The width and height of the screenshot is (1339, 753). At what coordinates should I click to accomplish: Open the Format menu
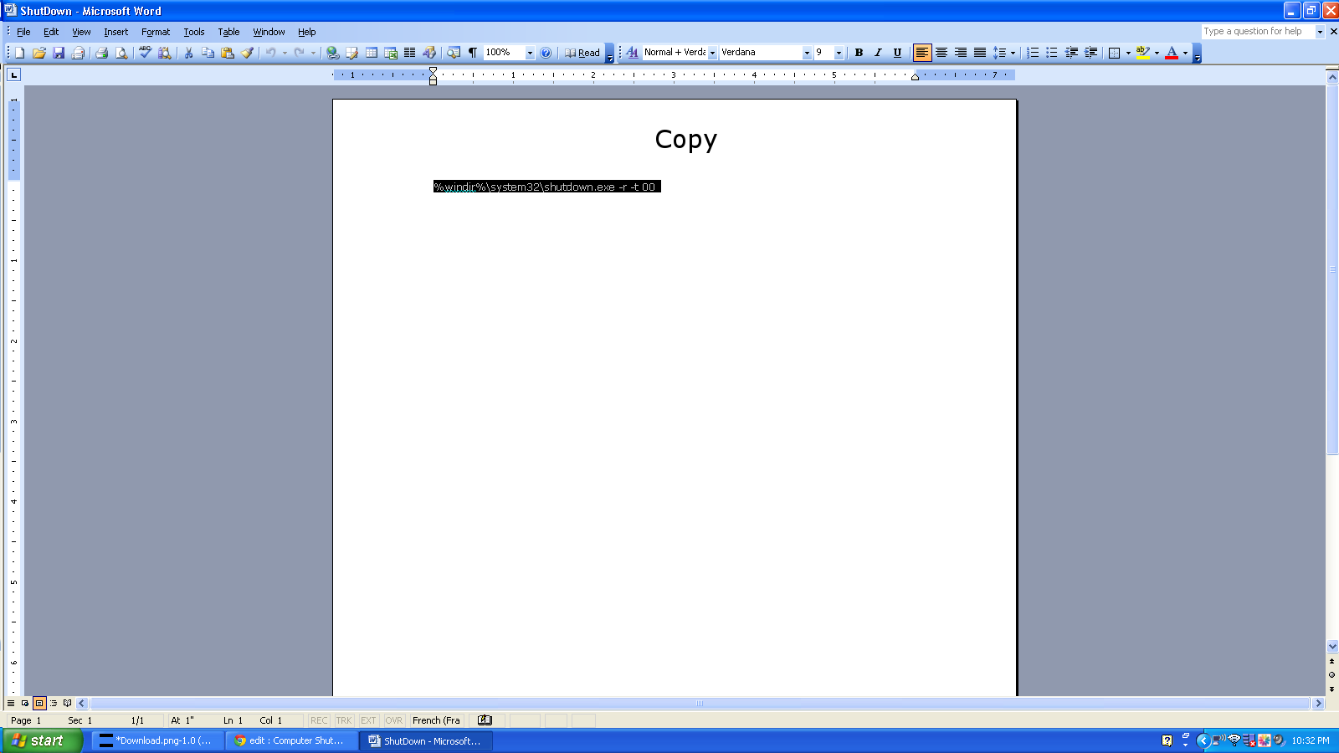156,32
